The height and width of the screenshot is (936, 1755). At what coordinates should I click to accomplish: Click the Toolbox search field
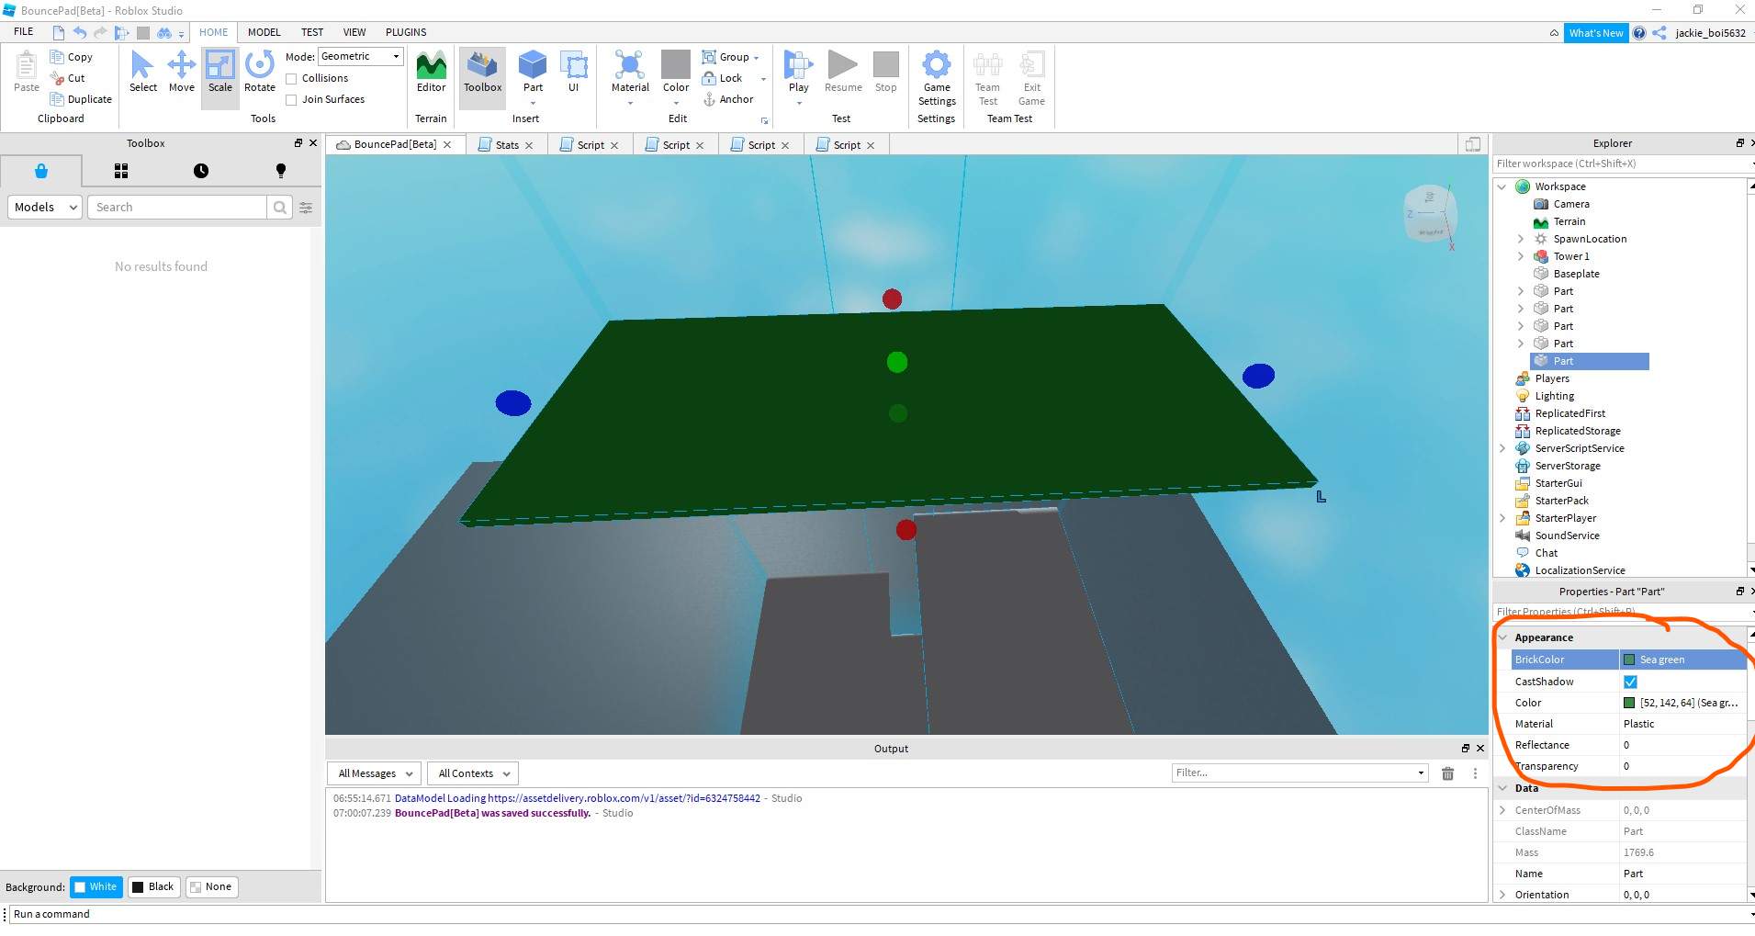click(178, 208)
